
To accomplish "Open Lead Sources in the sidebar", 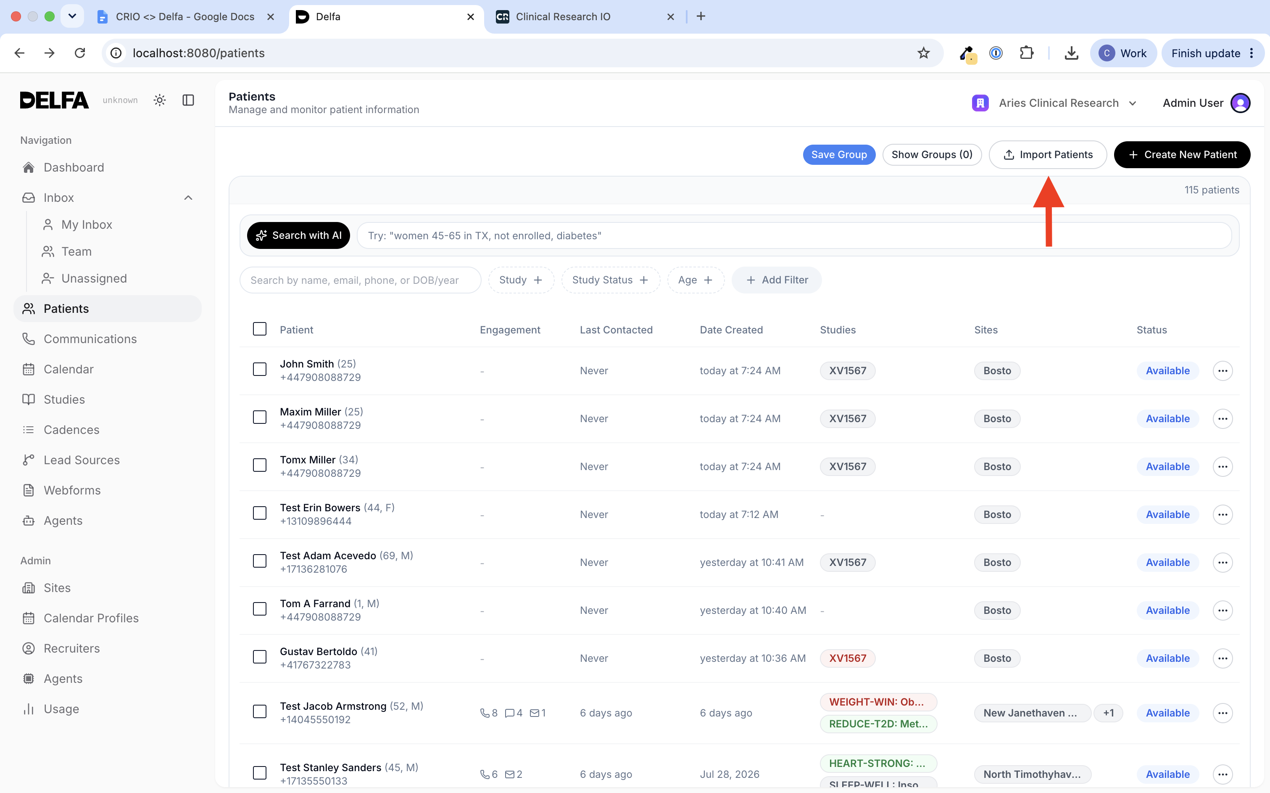I will pyautogui.click(x=82, y=460).
